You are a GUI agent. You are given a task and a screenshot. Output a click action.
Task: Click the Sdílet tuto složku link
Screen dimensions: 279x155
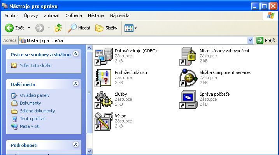36,65
